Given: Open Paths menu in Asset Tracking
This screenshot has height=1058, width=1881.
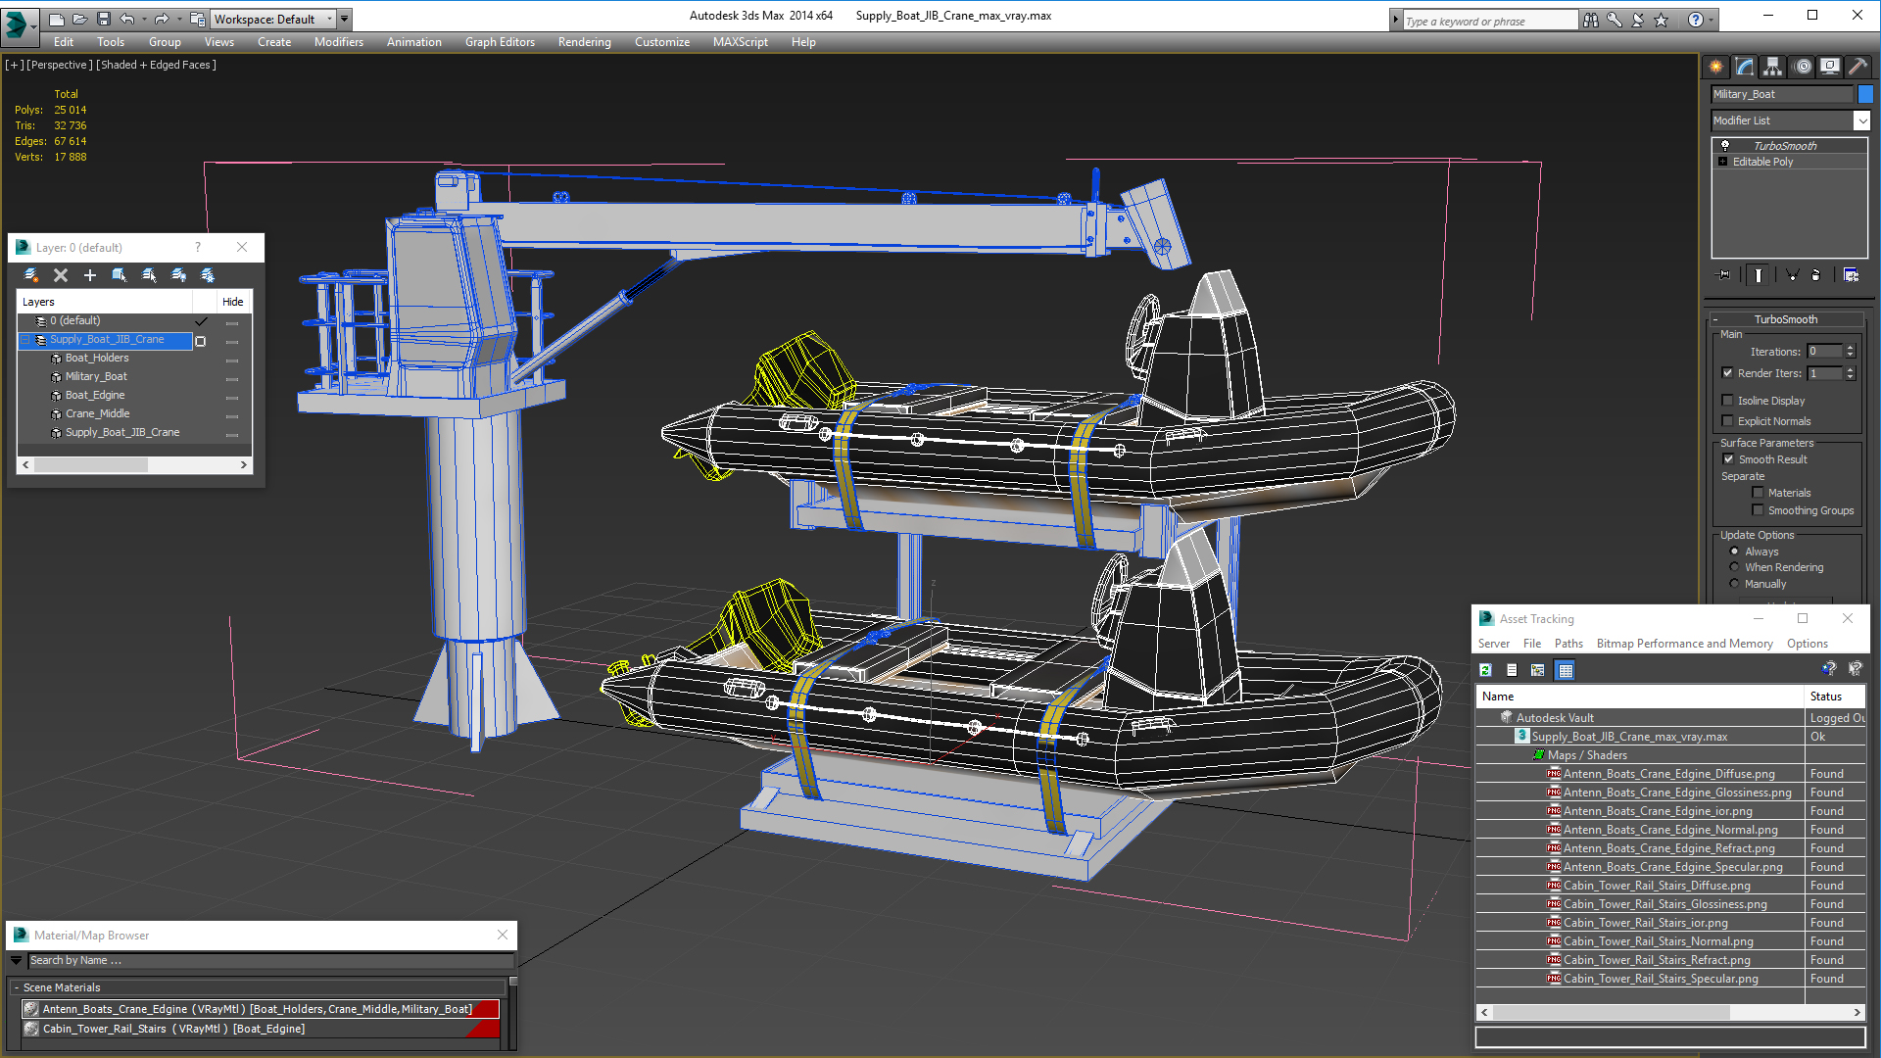Looking at the screenshot, I should point(1568,644).
